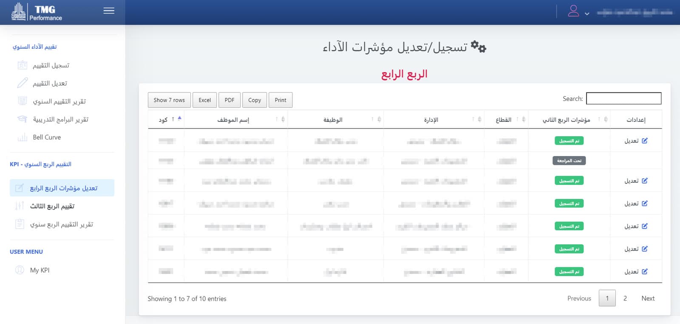Click edit icon in first row
Viewport: 680px width, 324px height.
[645, 140]
